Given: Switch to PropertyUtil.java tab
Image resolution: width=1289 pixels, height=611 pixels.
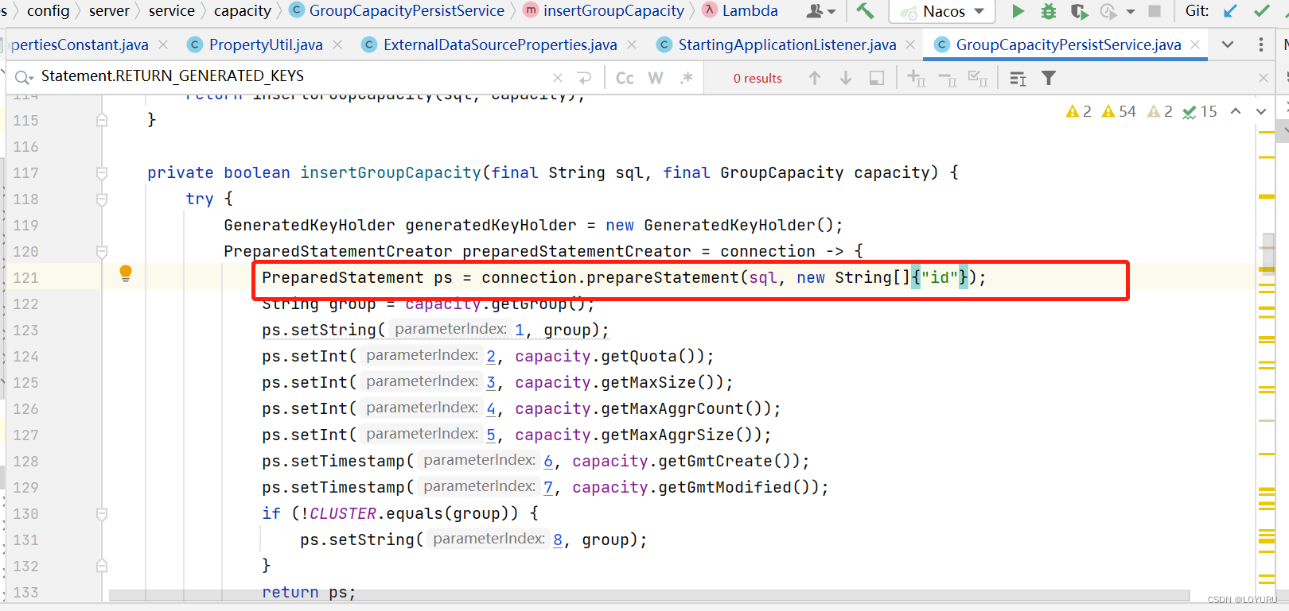Looking at the screenshot, I should pyautogui.click(x=266, y=44).
